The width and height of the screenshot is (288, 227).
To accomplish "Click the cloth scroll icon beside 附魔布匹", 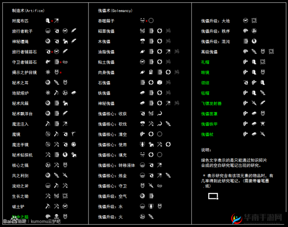I will pyautogui.click(x=48, y=20).
